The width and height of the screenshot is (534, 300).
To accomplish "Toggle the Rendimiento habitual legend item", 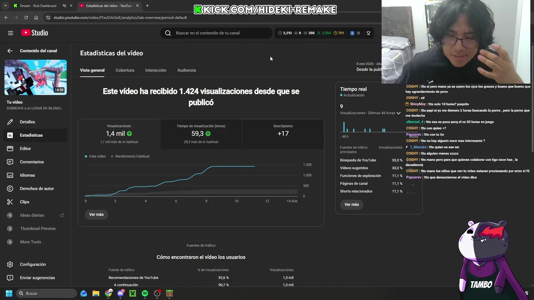I will (130, 156).
